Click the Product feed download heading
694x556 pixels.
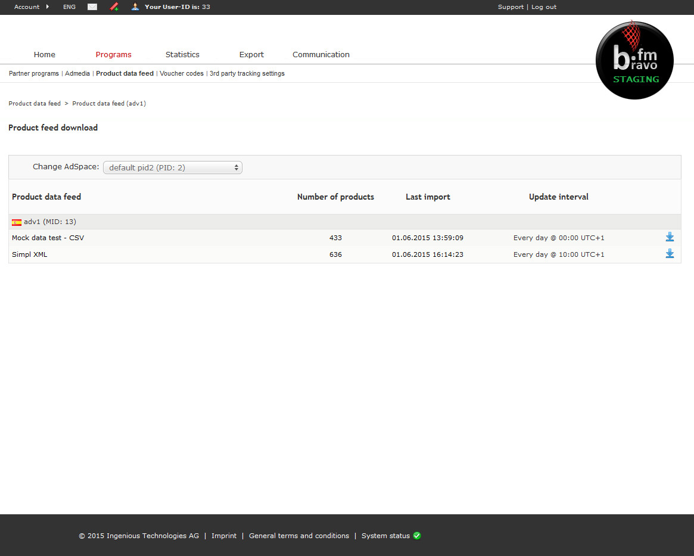tap(53, 128)
